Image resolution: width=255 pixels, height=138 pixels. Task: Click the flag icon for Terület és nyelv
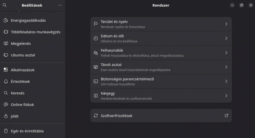(x=96, y=24)
